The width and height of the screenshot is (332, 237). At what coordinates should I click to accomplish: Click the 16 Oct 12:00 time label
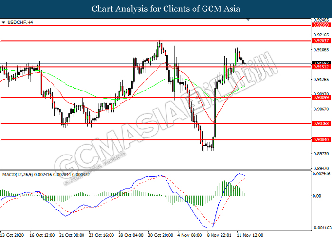[x=42, y=235]
